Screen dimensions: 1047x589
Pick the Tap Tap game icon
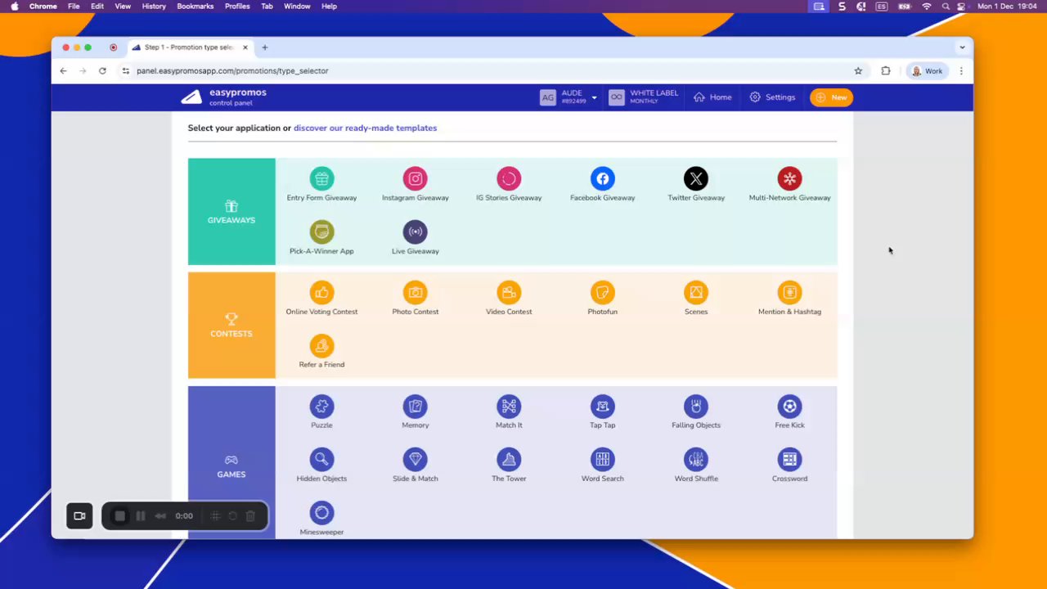click(603, 406)
